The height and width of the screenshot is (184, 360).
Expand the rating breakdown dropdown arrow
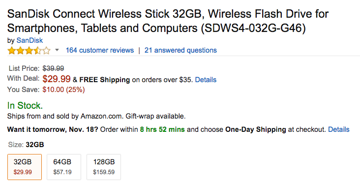(x=57, y=50)
